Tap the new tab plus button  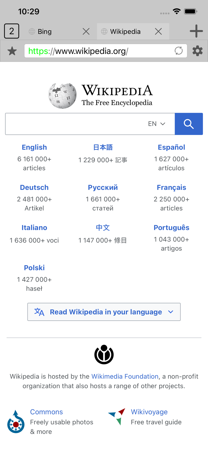tap(196, 31)
